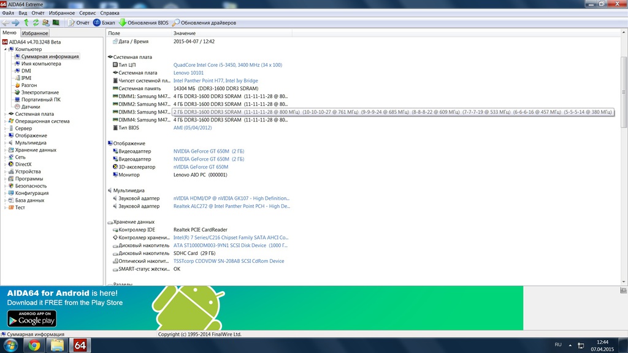The width and height of the screenshot is (628, 353).
Task: Click the Значение column header
Action: tap(184, 33)
